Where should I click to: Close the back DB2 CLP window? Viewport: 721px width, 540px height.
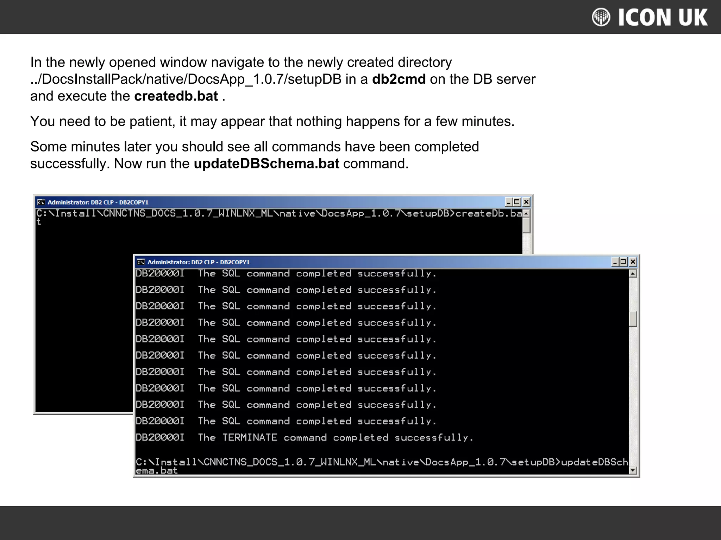(x=526, y=202)
